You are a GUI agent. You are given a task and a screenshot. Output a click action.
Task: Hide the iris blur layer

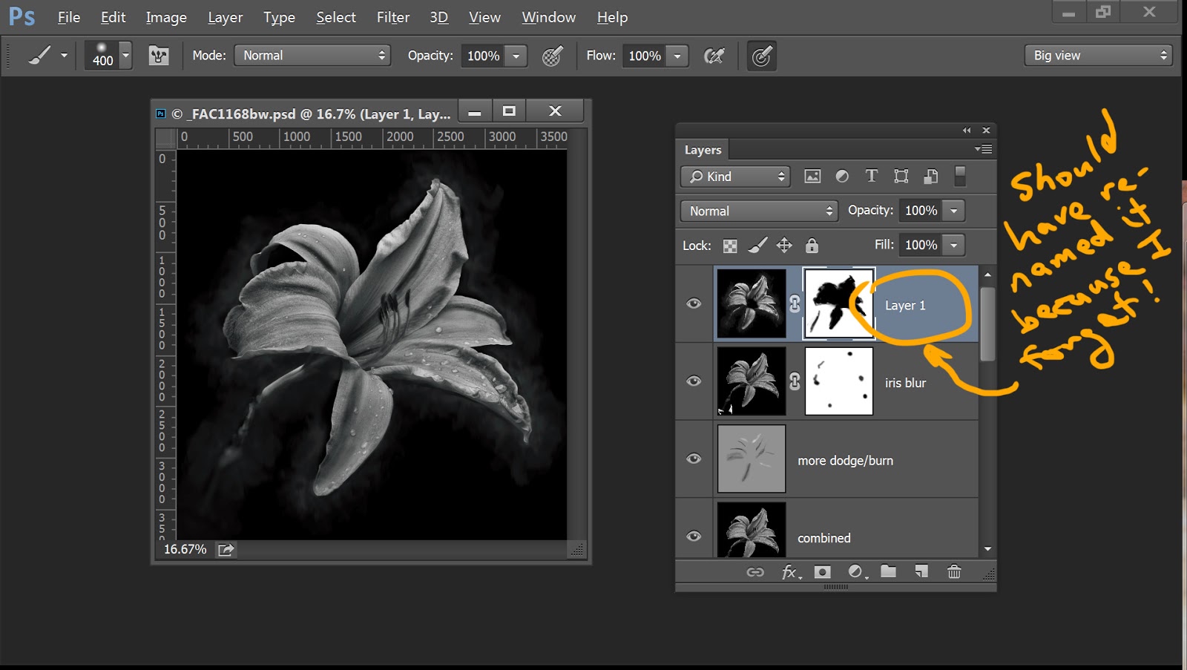694,381
